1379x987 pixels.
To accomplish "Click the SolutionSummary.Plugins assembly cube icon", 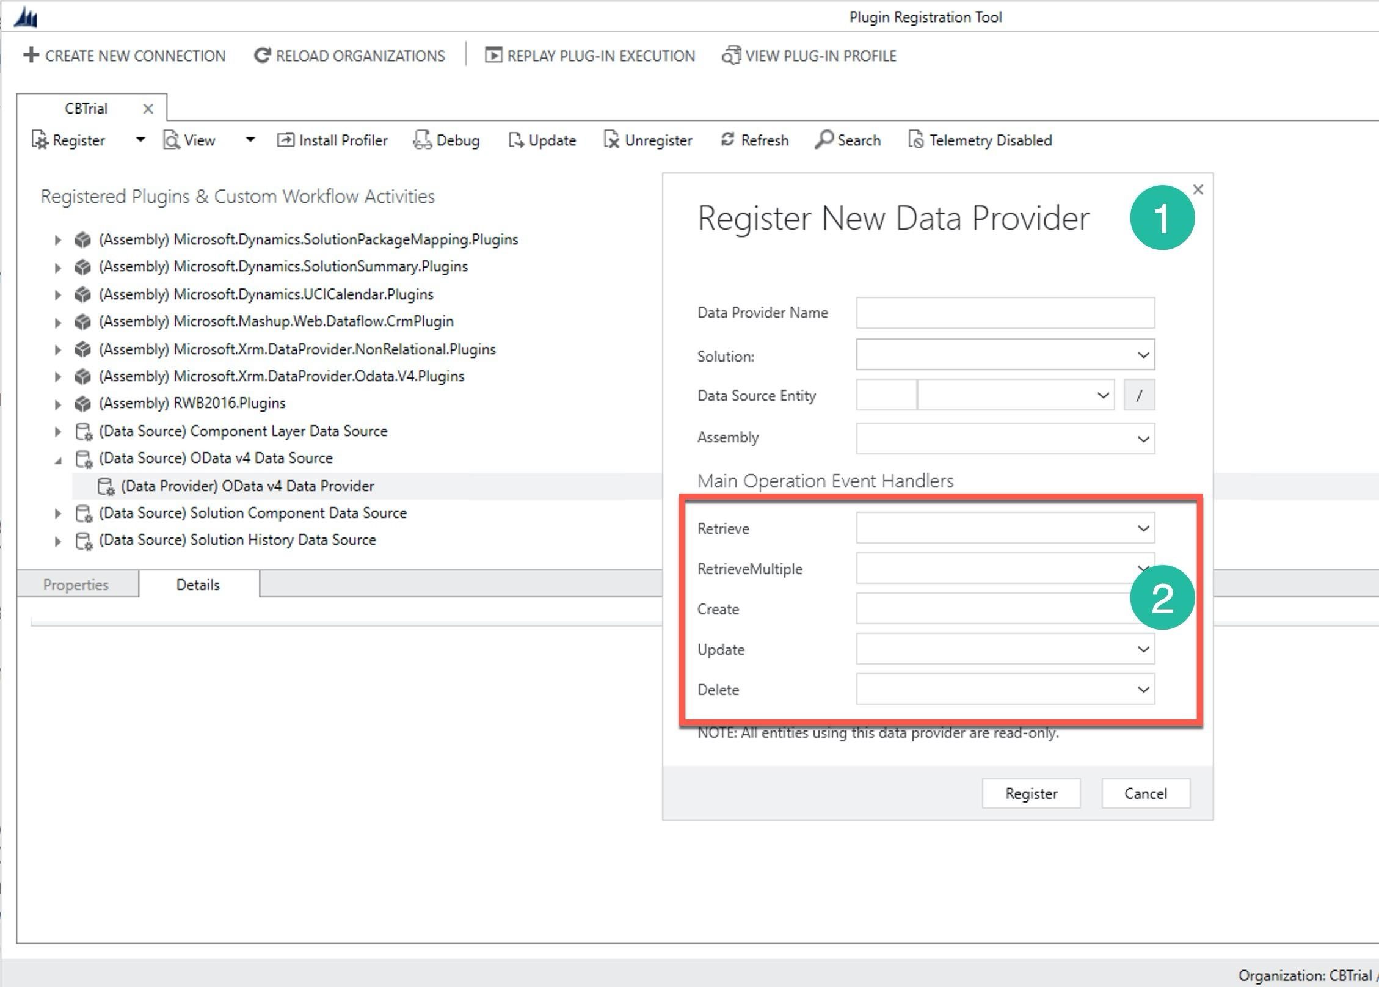I will point(82,267).
